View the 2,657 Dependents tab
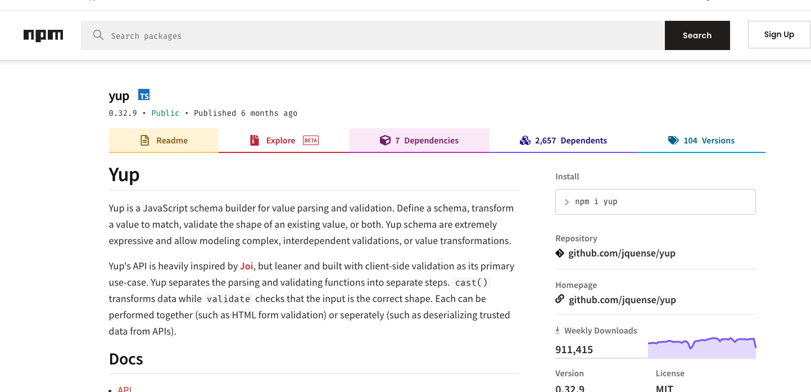The image size is (811, 392). coord(563,141)
